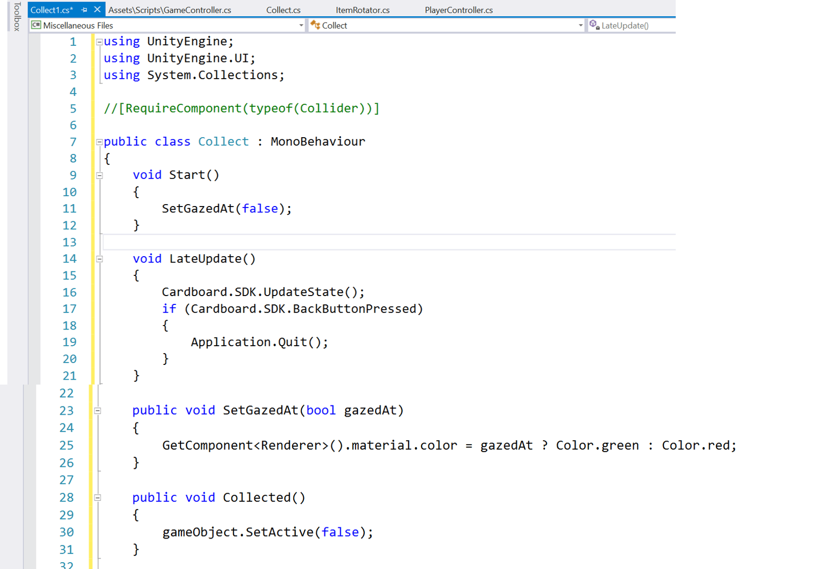
Task: Open the PlayerController.cs tab
Action: [x=458, y=10]
